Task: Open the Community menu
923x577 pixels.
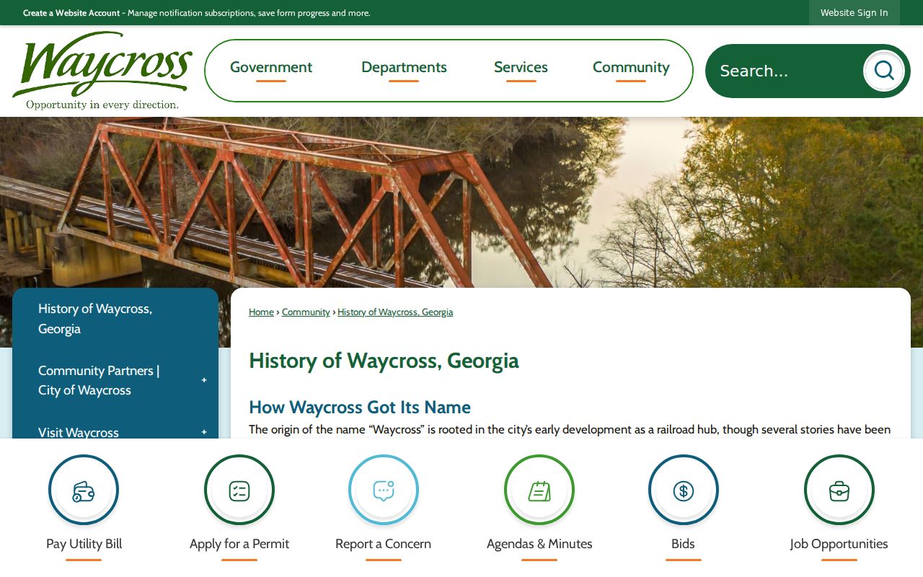Action: click(631, 68)
